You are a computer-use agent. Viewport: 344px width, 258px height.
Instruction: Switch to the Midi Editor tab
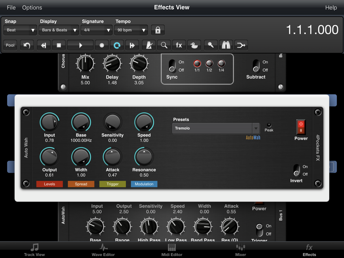tap(172, 250)
